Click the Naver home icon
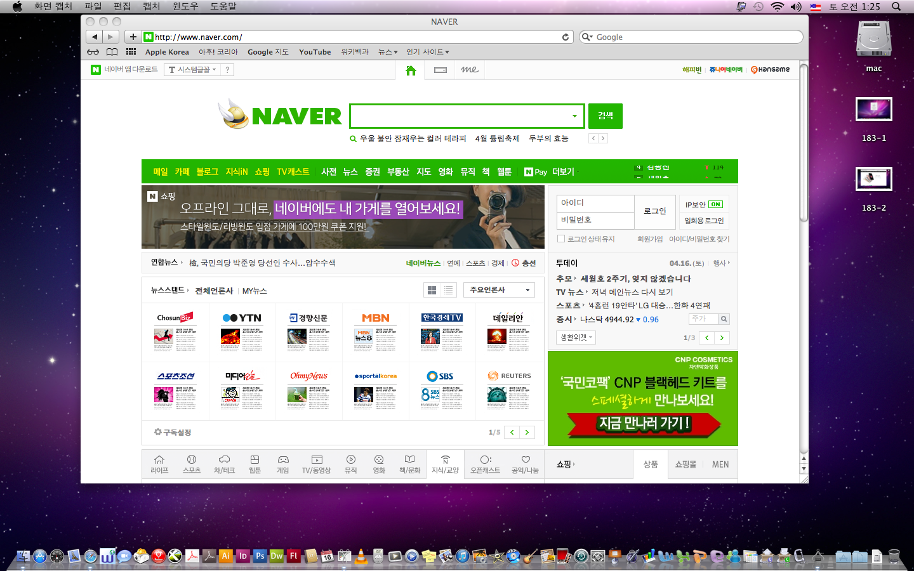 tap(411, 70)
